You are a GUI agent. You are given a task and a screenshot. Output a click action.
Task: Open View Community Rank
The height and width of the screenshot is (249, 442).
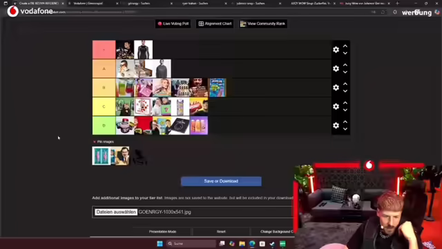tap(263, 24)
